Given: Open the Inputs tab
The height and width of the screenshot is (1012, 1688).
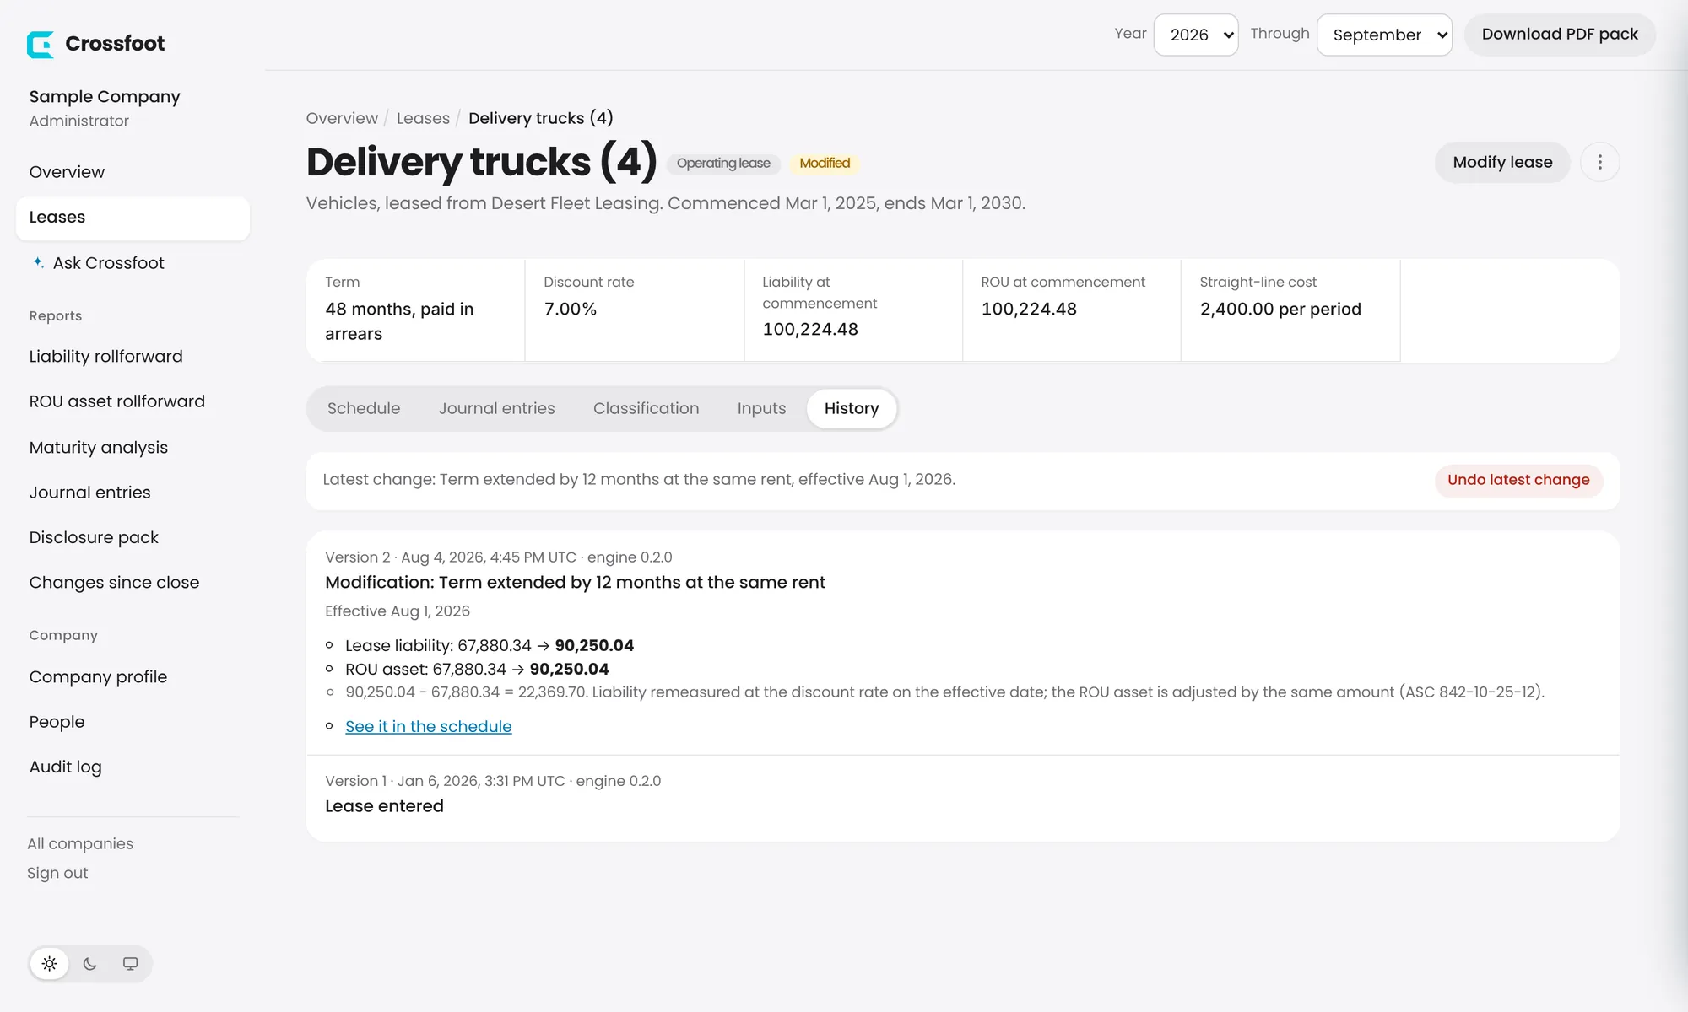Looking at the screenshot, I should tap(761, 408).
